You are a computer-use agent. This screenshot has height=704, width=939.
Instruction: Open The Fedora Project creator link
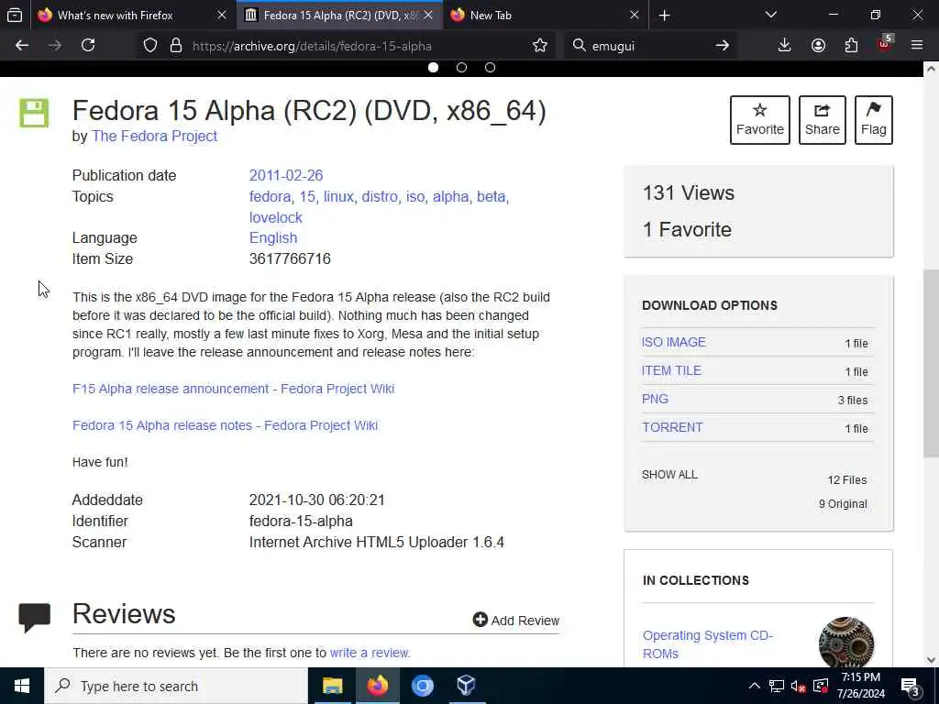[x=154, y=137]
